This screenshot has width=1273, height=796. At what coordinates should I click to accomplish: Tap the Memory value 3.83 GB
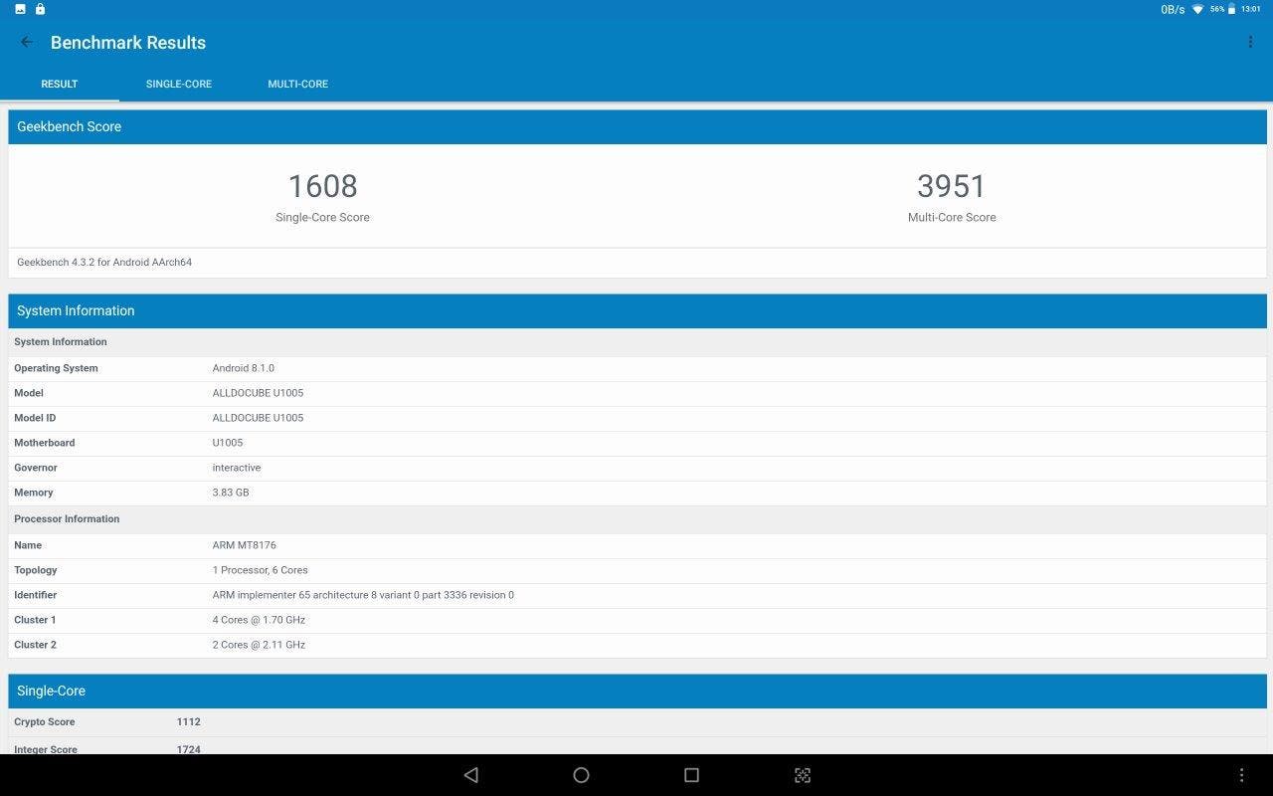click(231, 493)
